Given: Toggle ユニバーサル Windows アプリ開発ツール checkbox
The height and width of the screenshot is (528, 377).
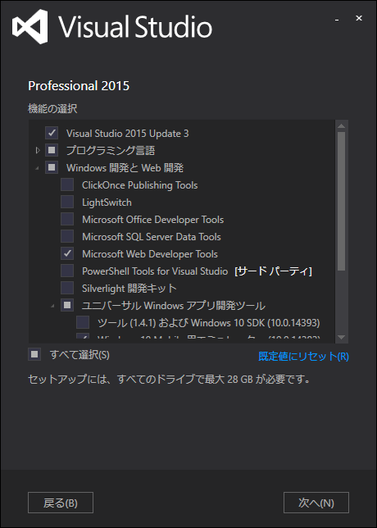Looking at the screenshot, I should coord(67,306).
